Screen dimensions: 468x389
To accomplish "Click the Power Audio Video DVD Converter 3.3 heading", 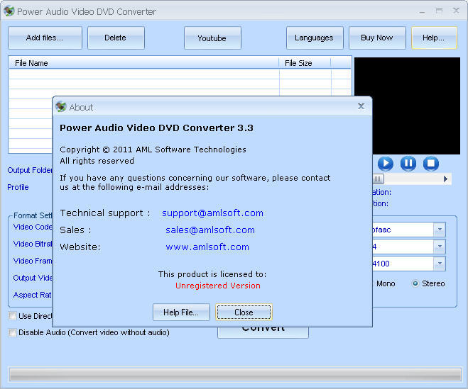I will click(x=156, y=128).
